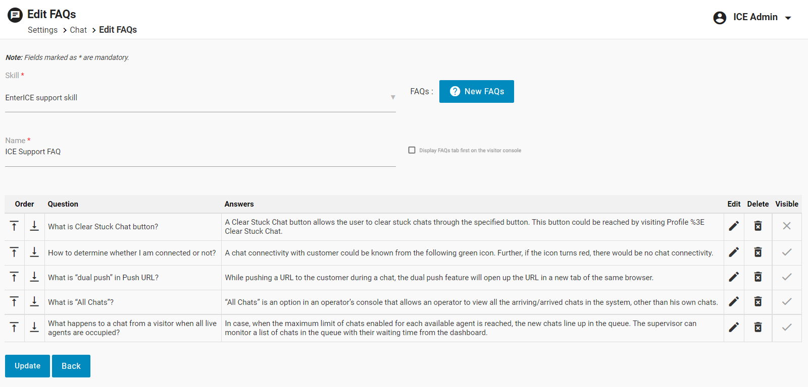Enable Display FAQs tab first checkbox

point(412,150)
